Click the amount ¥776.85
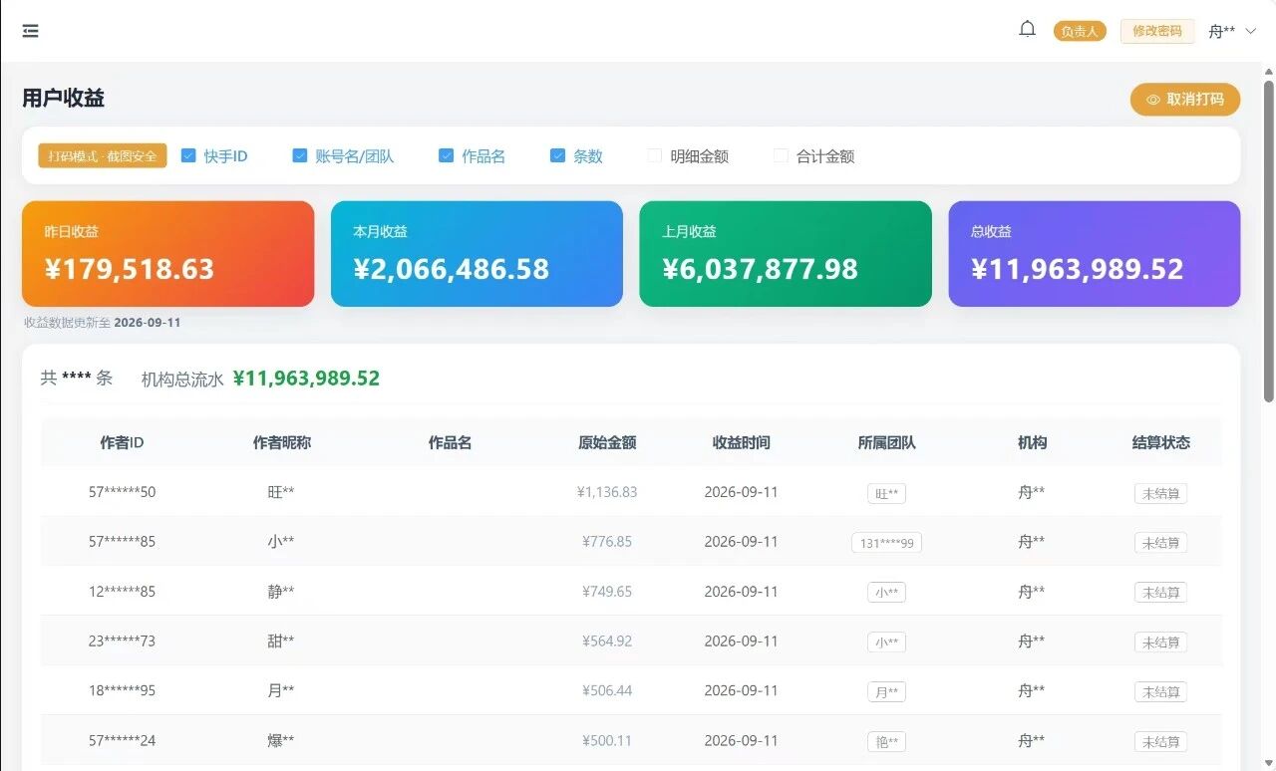Viewport: 1276px width, 771px height. tap(607, 542)
